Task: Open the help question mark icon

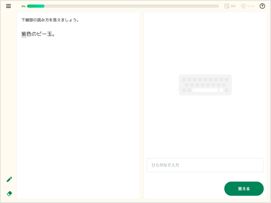Action: click(x=262, y=6)
